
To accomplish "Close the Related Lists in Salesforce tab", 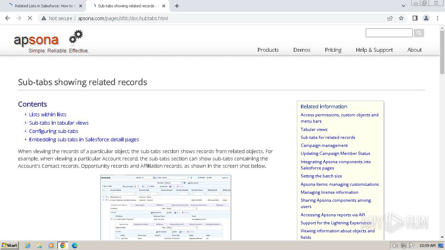I will pos(80,6).
